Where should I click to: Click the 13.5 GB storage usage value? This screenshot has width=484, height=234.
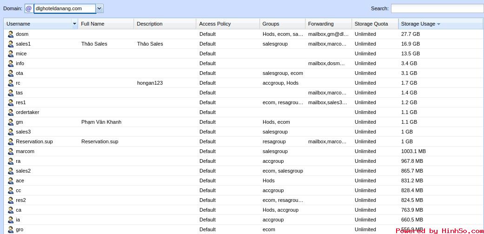click(x=410, y=53)
